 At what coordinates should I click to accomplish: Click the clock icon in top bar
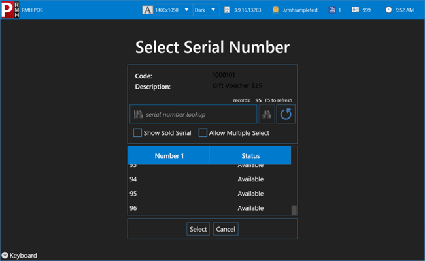(388, 10)
